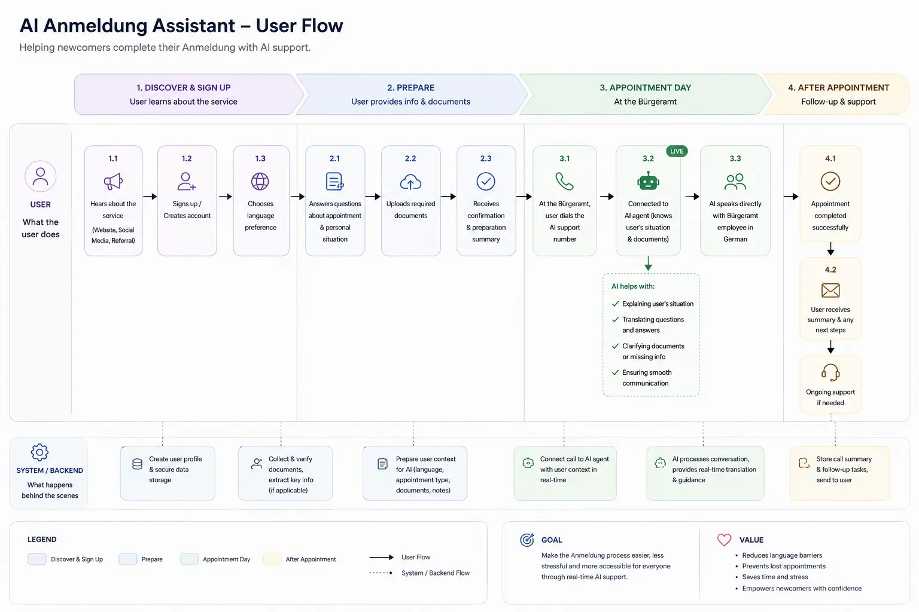Click the robot AI agent icon in 3.2

coord(648,181)
